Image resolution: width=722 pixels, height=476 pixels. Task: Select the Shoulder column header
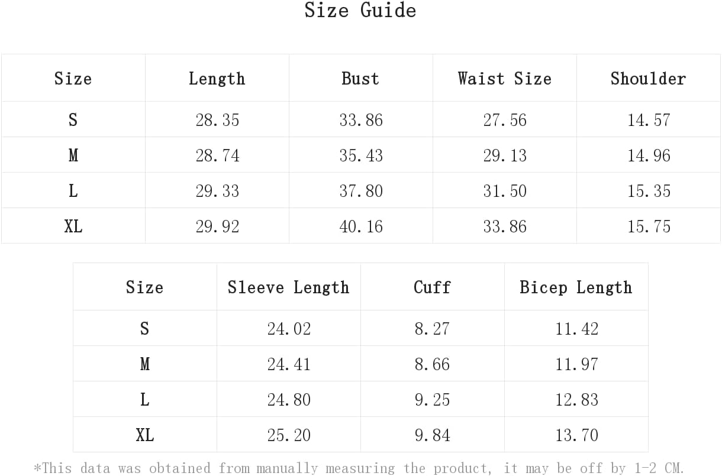pyautogui.click(x=648, y=79)
